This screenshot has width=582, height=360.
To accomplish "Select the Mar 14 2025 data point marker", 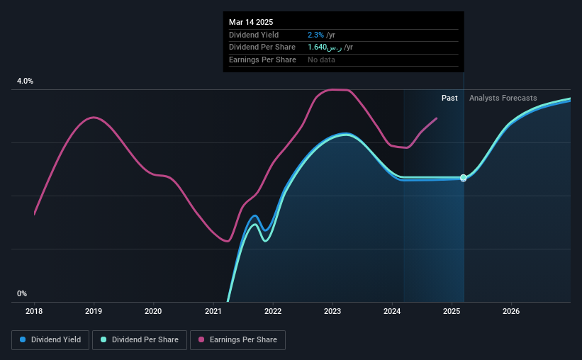I will 463,178.
